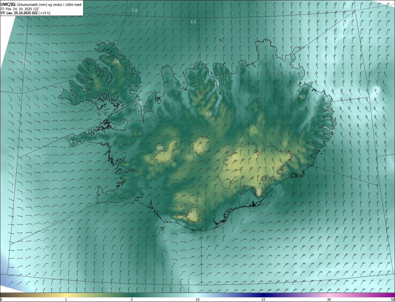
Task: Click the 3.6 value label in north Iceland
Action: click(x=208, y=114)
